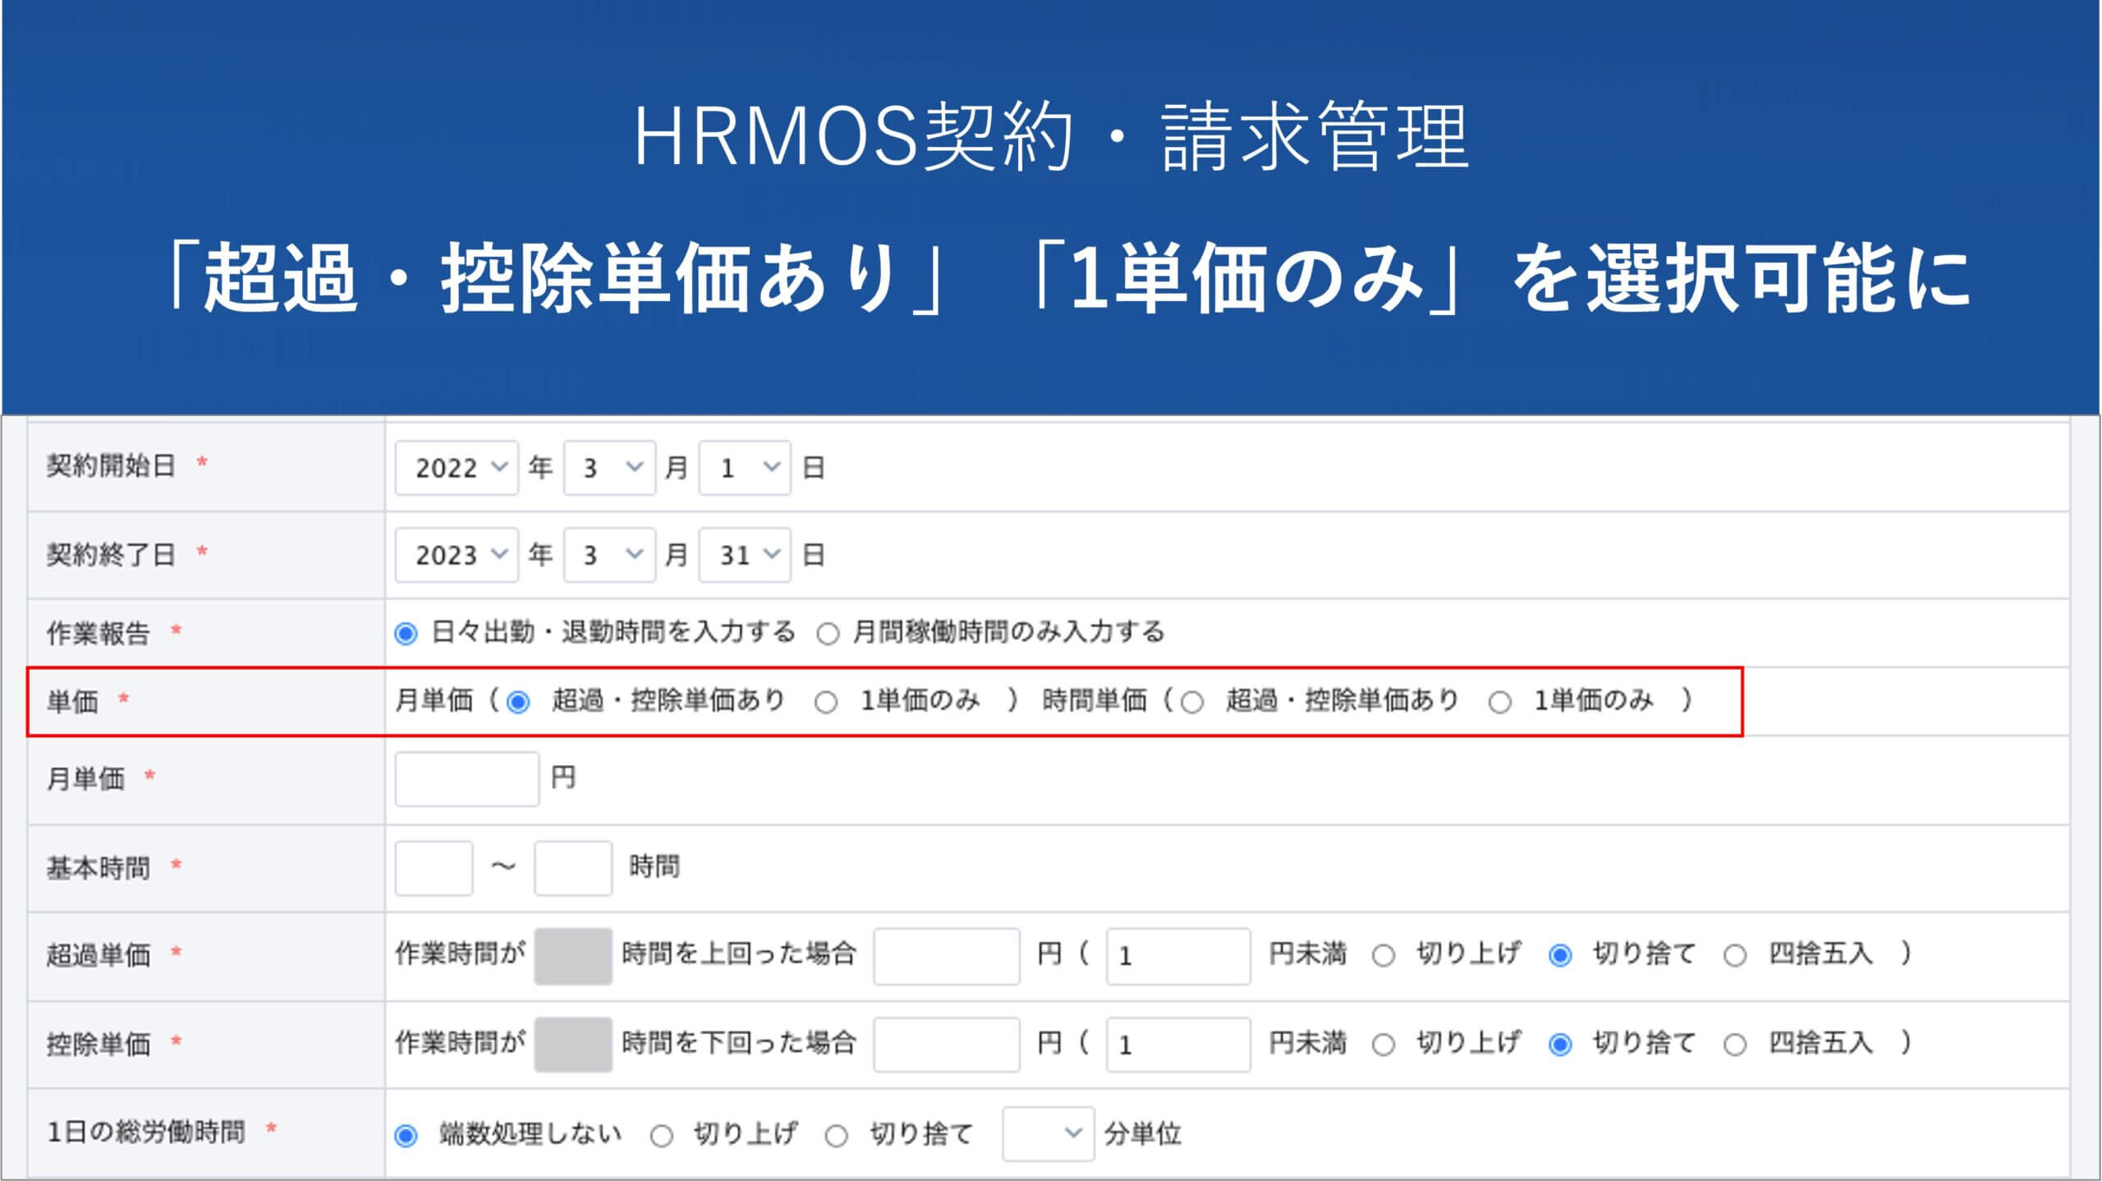Choose 切り上げ in the 超過単価 row
Viewport: 2102px width, 1181px height.
coord(1384,955)
